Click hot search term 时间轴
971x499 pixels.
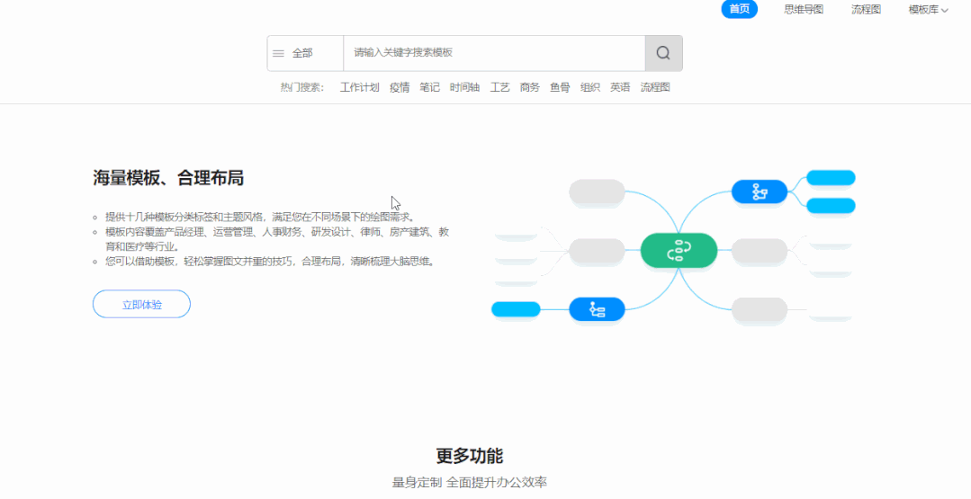tap(464, 87)
